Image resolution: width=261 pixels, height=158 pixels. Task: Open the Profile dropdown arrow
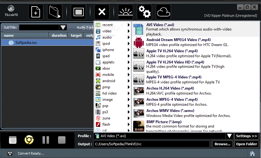pyautogui.click(x=229, y=136)
